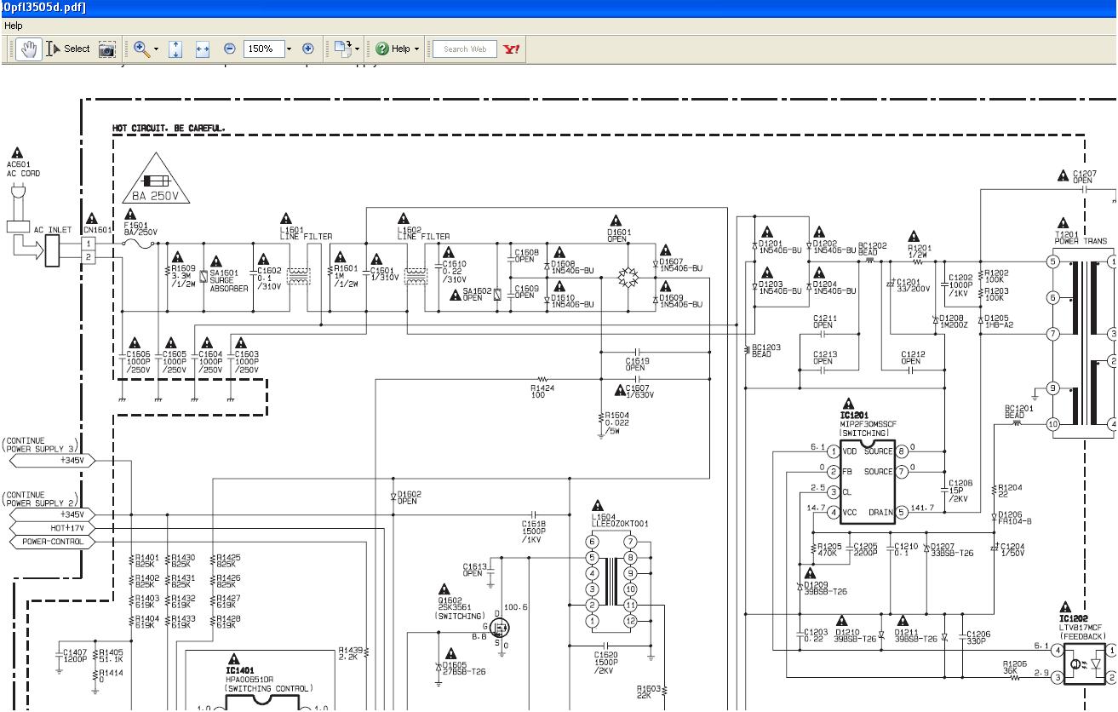Click the window title bar filename
Image resolution: width=1118 pixels, height=712 pixels.
(43, 8)
